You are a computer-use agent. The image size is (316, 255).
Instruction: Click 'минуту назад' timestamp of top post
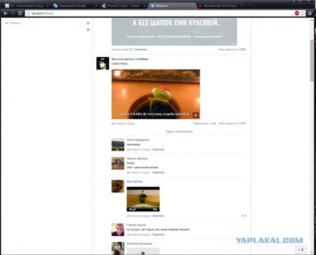tap(120, 49)
